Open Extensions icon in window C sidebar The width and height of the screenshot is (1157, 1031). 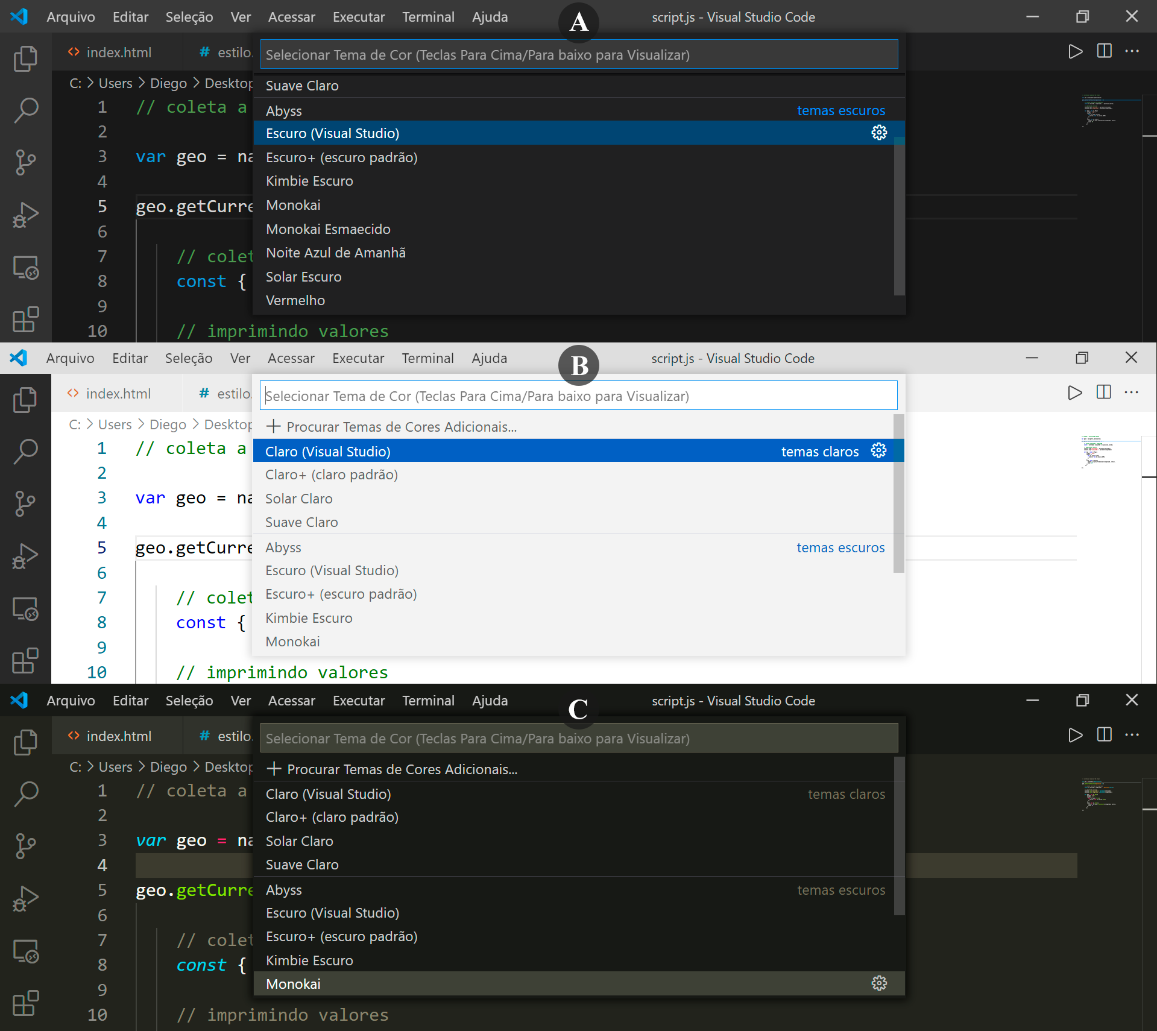pos(25,1003)
